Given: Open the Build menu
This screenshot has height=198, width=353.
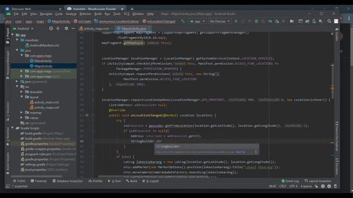Looking at the screenshot, I should point(98,14).
